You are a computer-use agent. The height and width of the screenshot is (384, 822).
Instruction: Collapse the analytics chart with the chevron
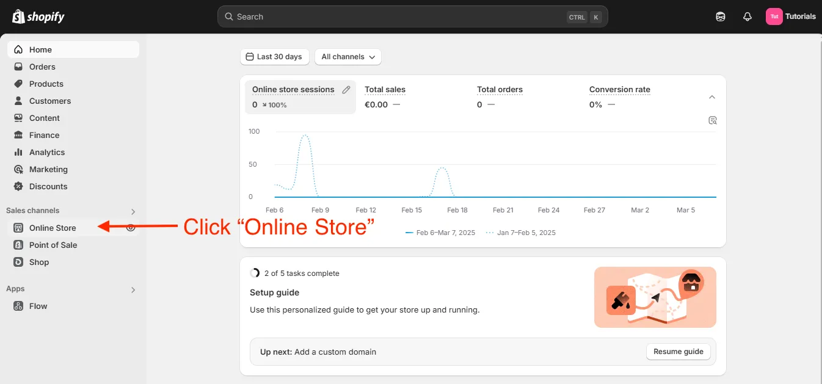coord(711,96)
